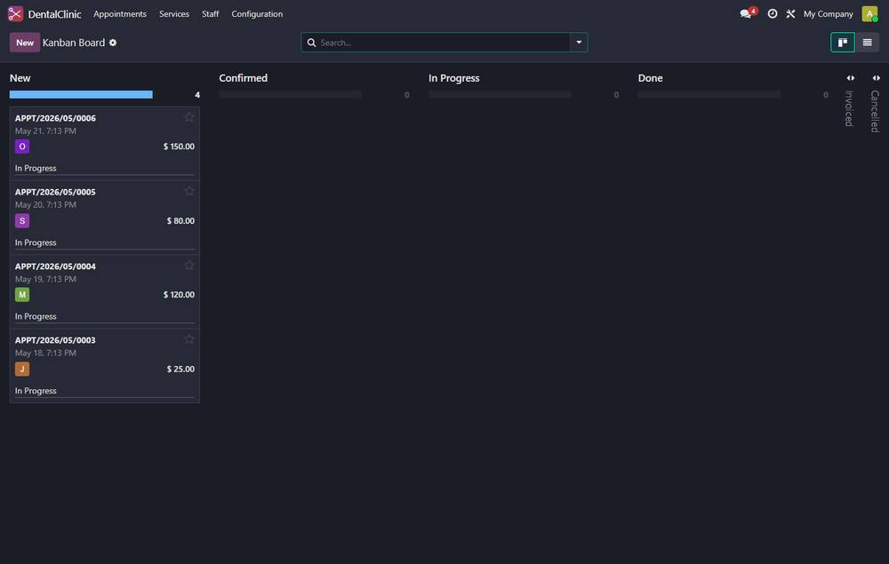Click the blue progress bar in New column

pos(81,94)
